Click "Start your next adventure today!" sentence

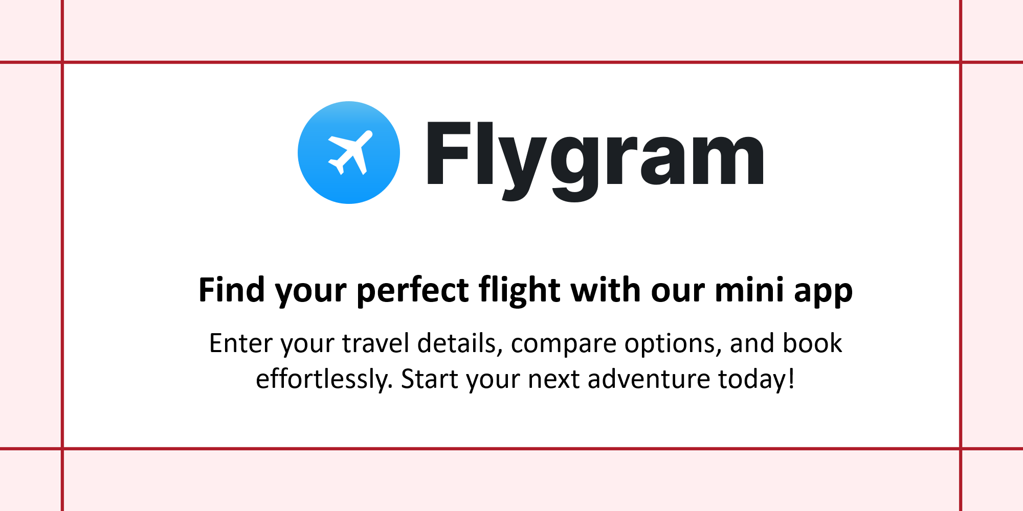coord(597,379)
